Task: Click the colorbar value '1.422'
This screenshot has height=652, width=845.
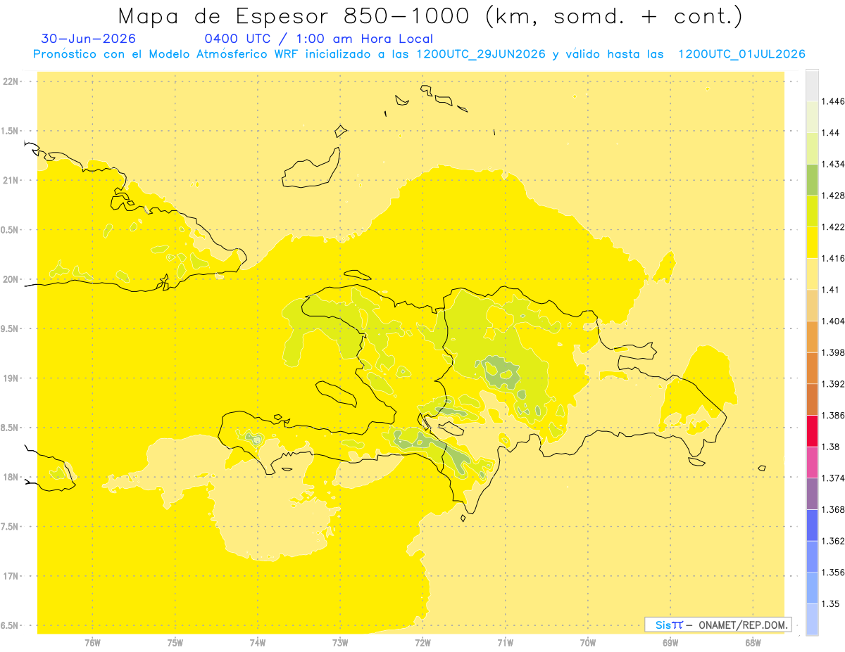Action: point(833,226)
